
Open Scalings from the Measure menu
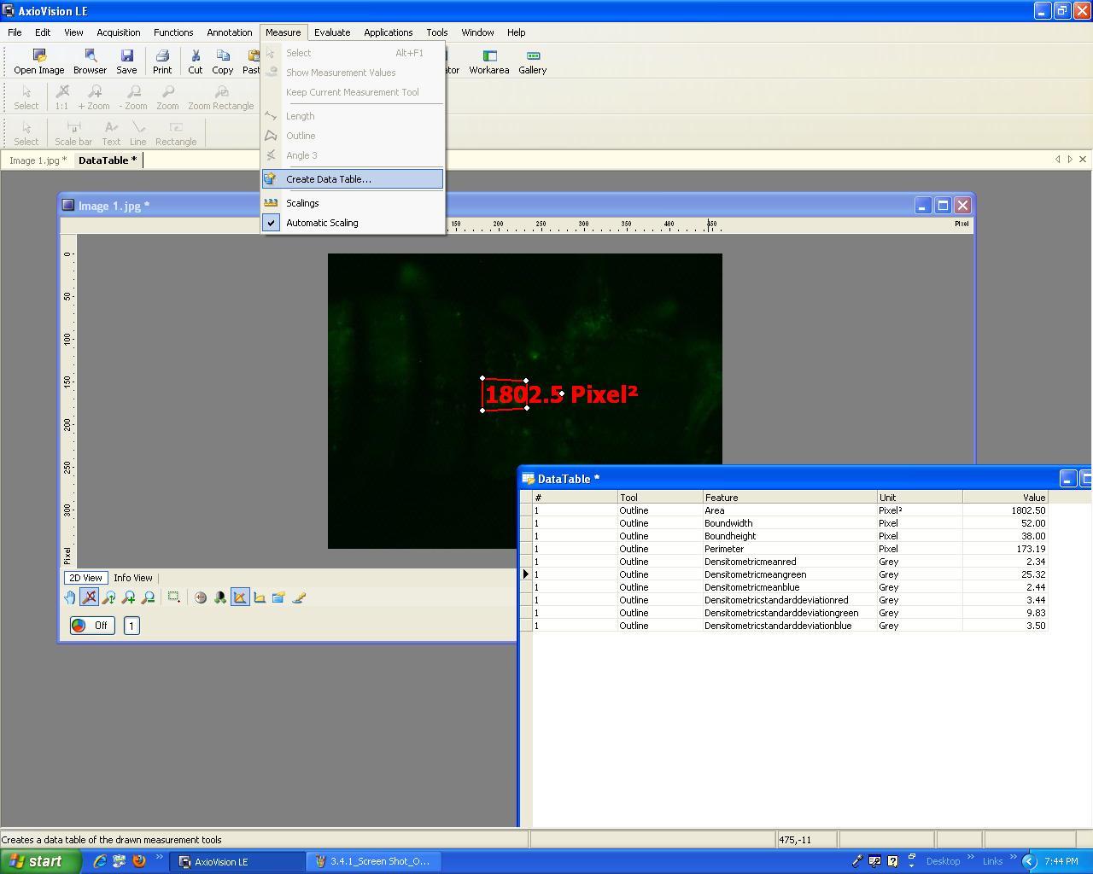302,203
